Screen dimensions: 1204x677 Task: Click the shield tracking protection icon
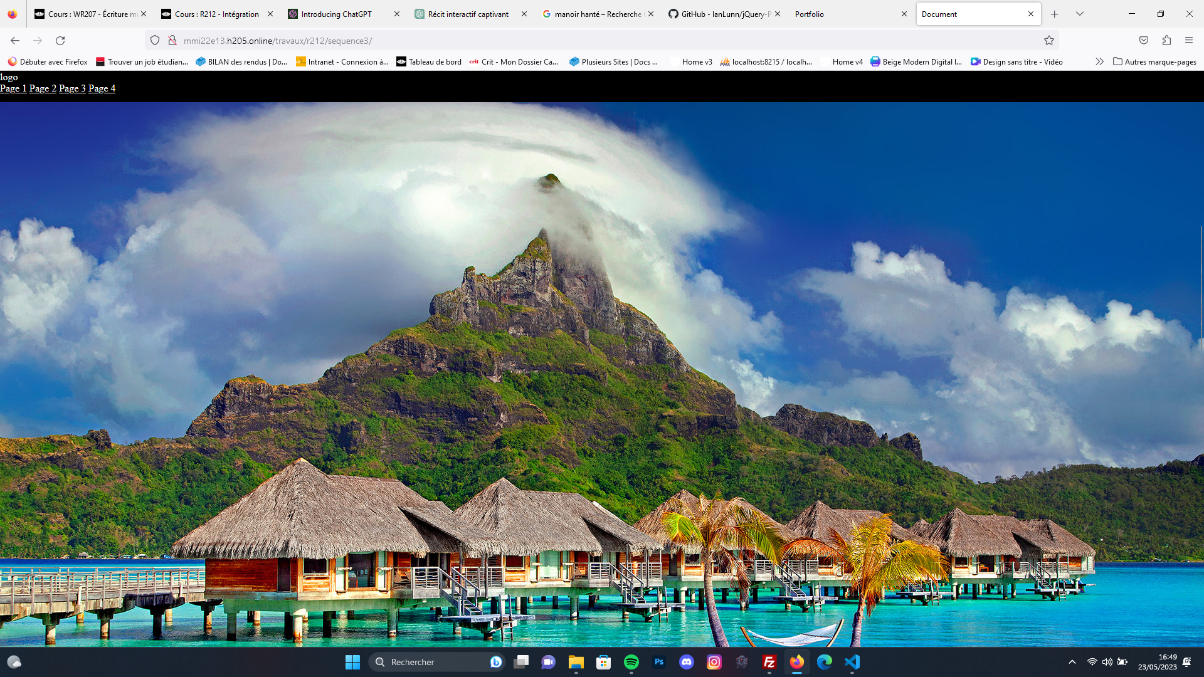155,41
